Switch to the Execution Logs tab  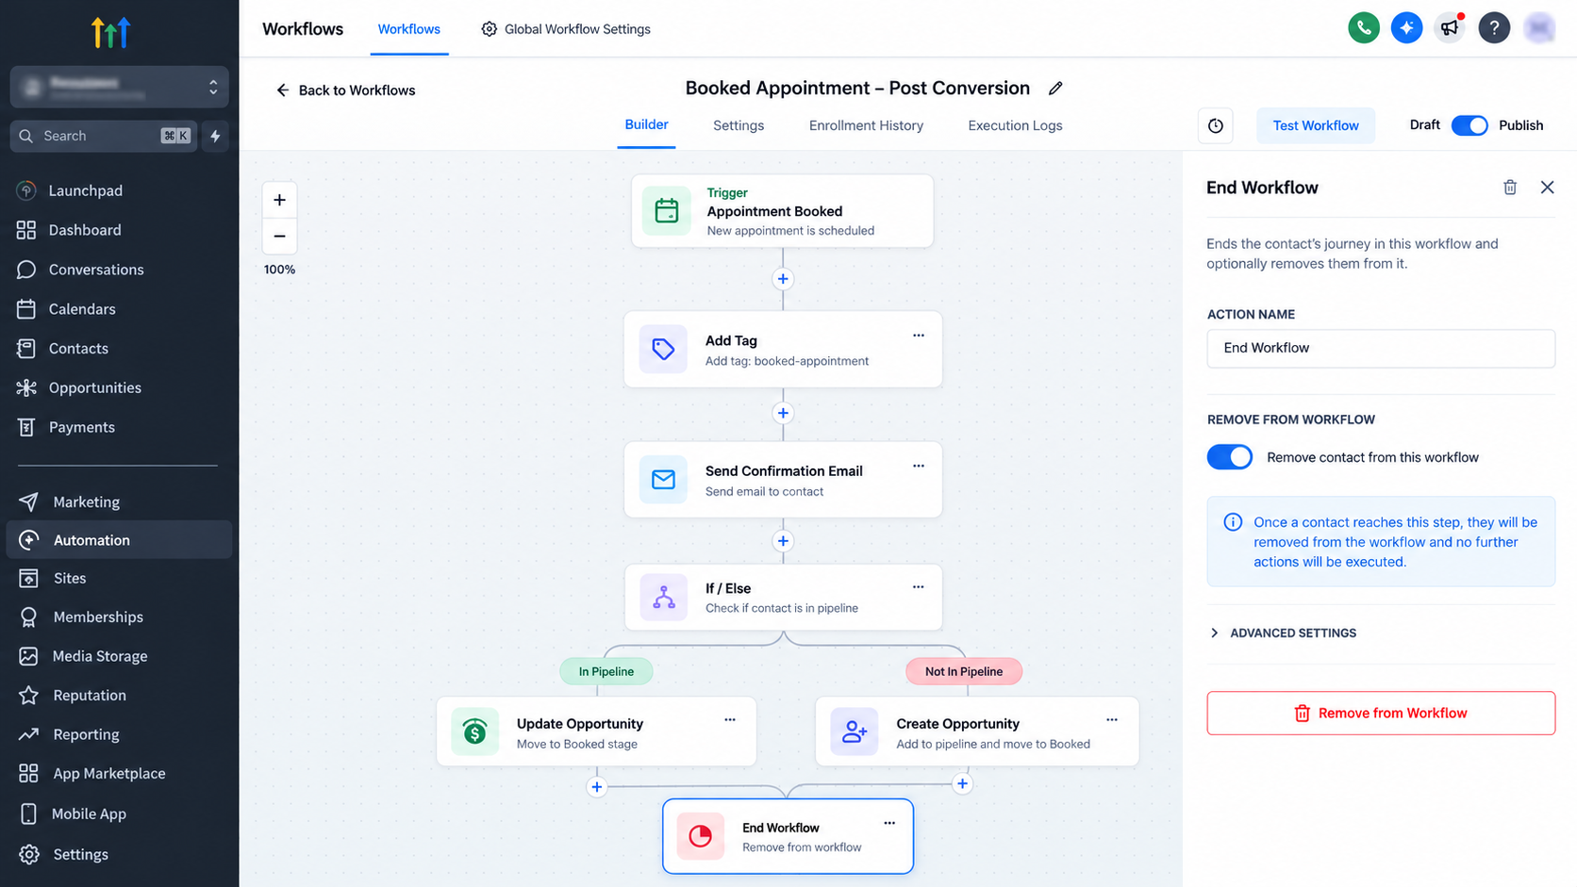1015,125
